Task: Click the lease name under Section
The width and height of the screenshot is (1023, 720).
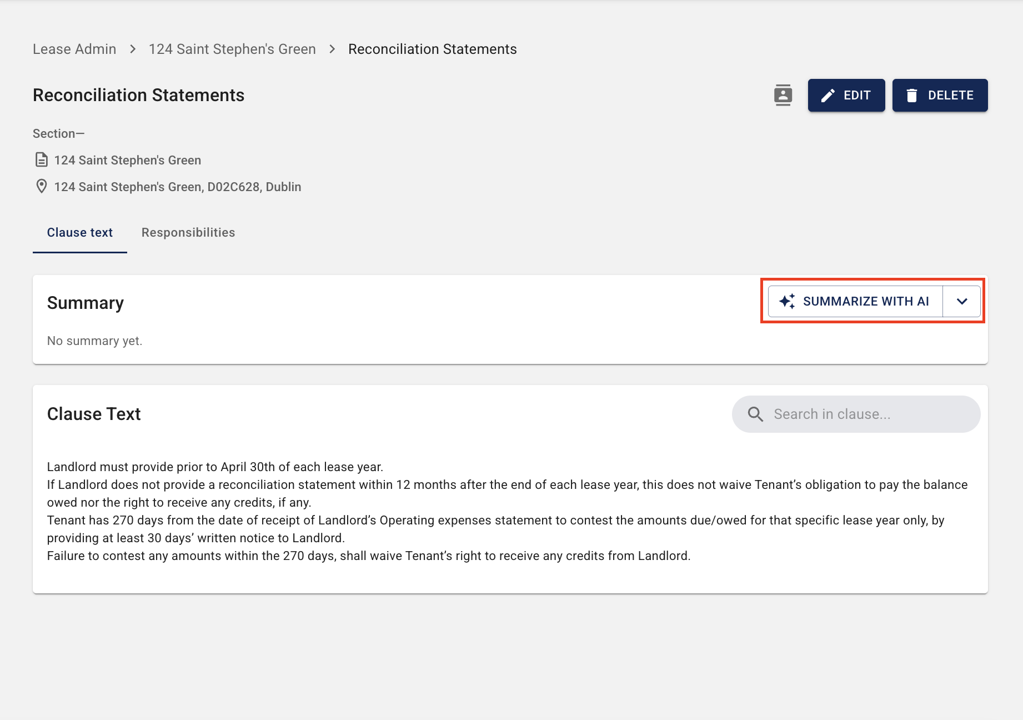Action: 128,160
